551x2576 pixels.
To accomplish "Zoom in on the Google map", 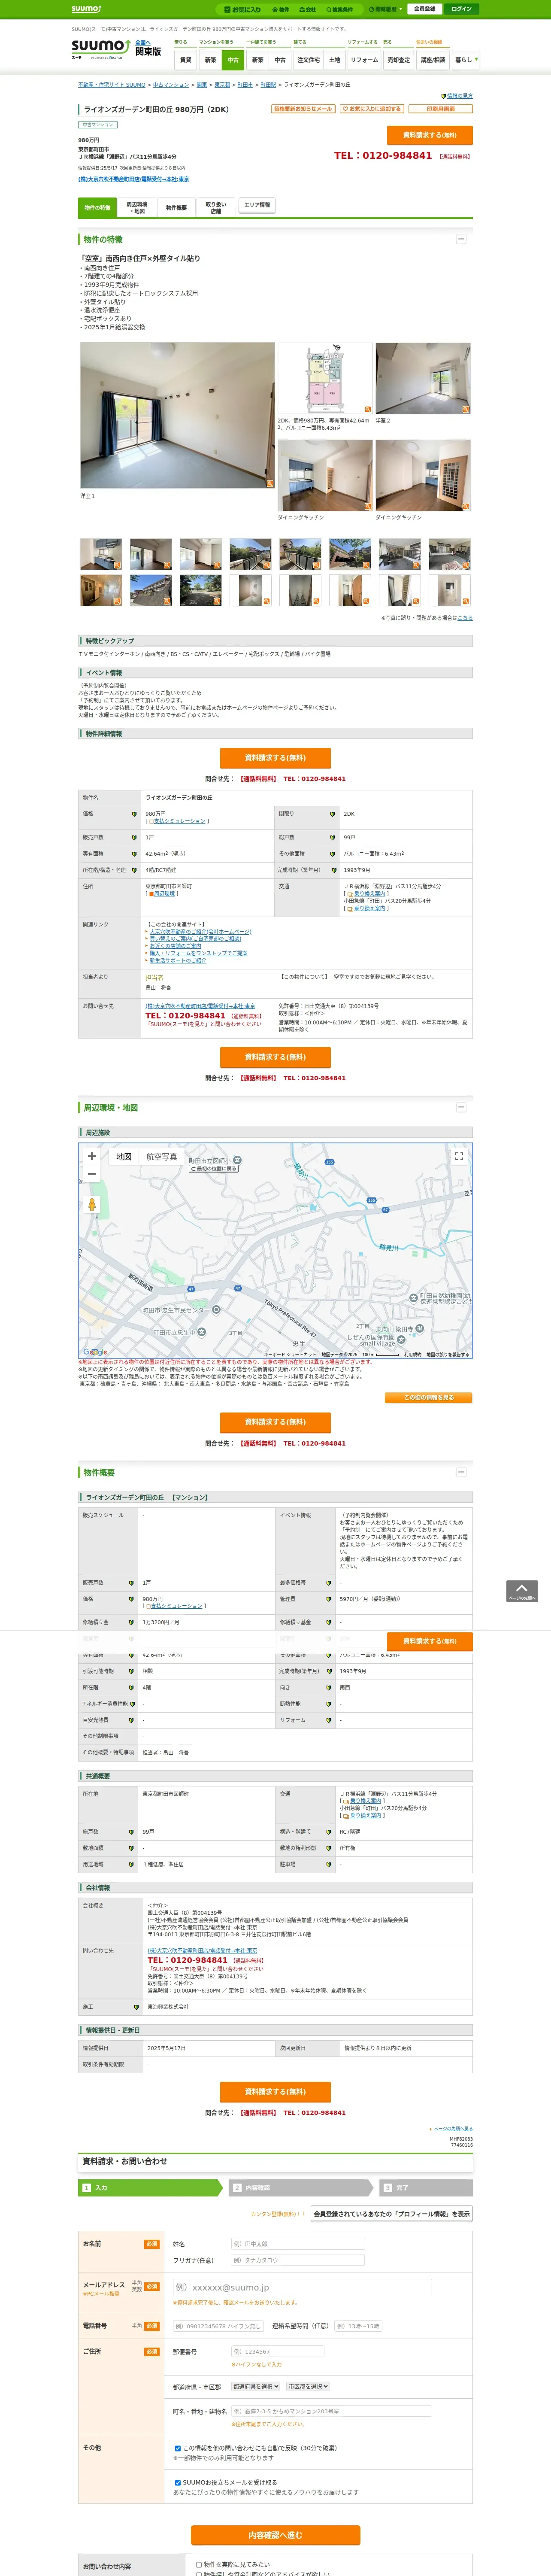I will pos(92,1156).
